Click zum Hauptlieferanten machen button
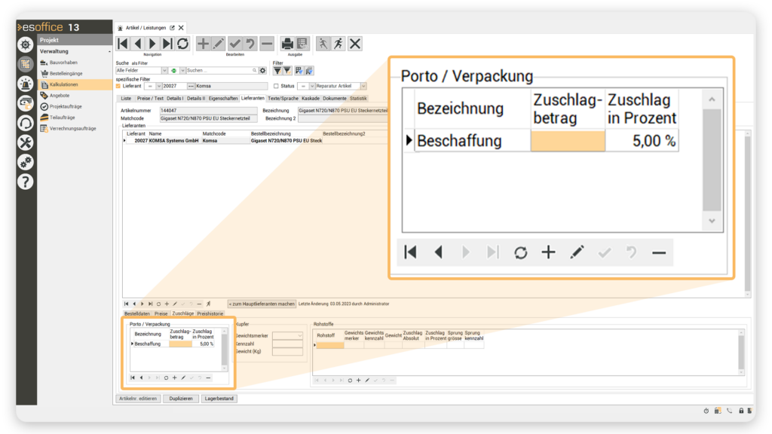This screenshot has width=772, height=434. point(262,304)
